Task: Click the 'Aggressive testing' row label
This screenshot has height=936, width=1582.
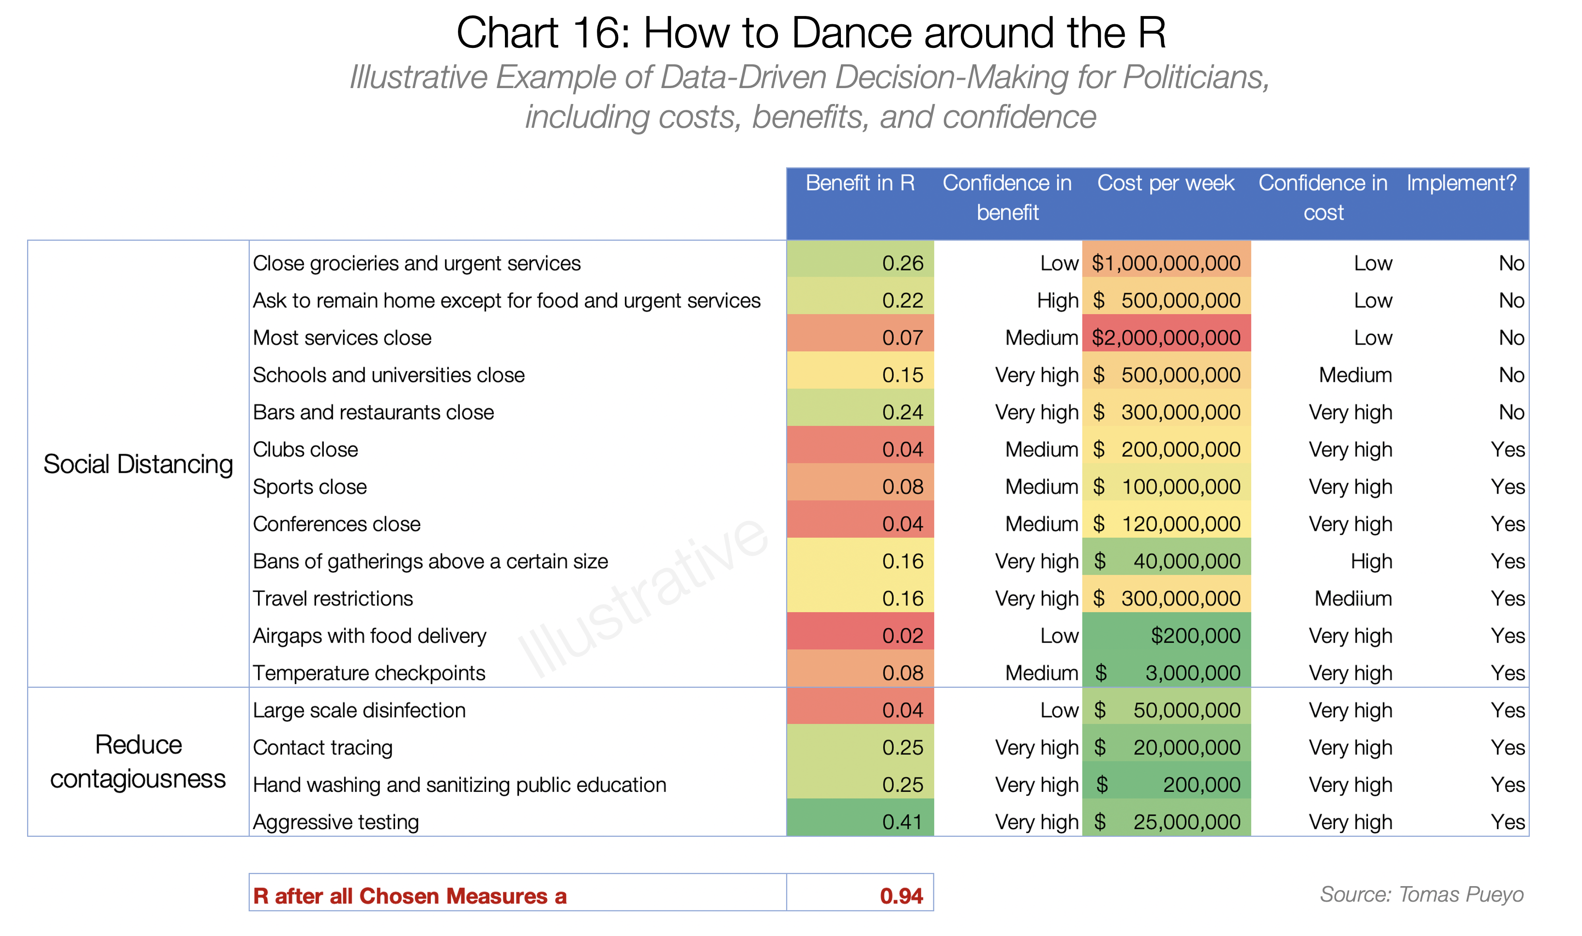Action: 335,821
